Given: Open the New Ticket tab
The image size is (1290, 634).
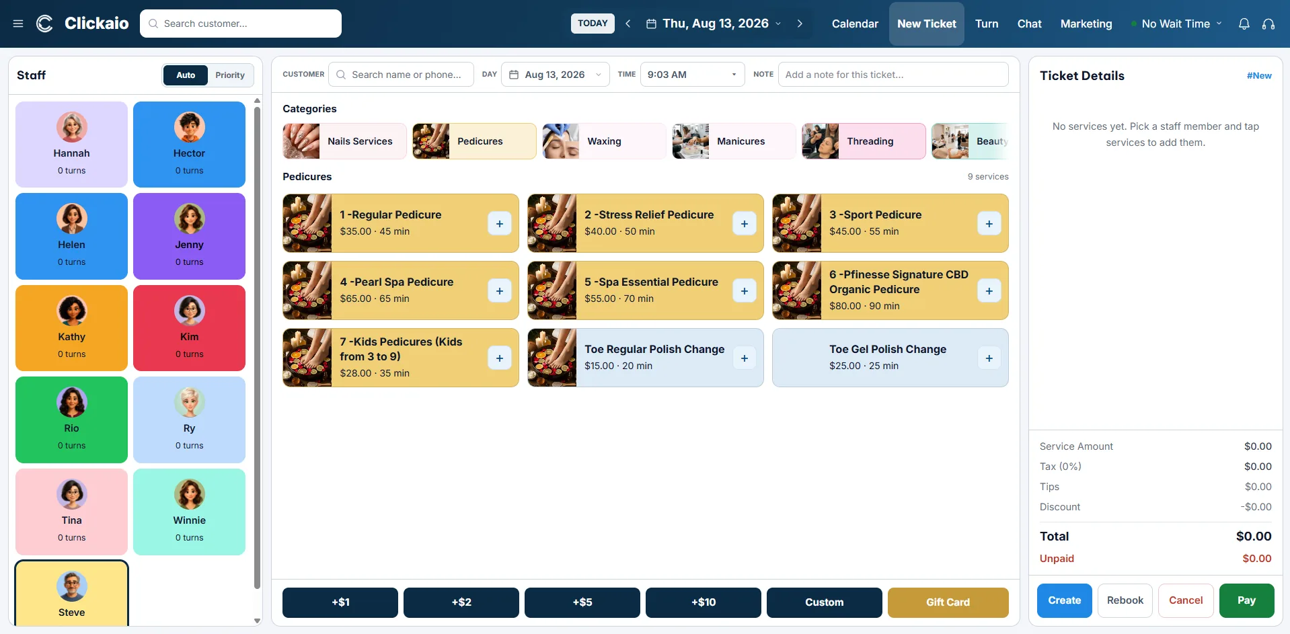Looking at the screenshot, I should (x=927, y=24).
